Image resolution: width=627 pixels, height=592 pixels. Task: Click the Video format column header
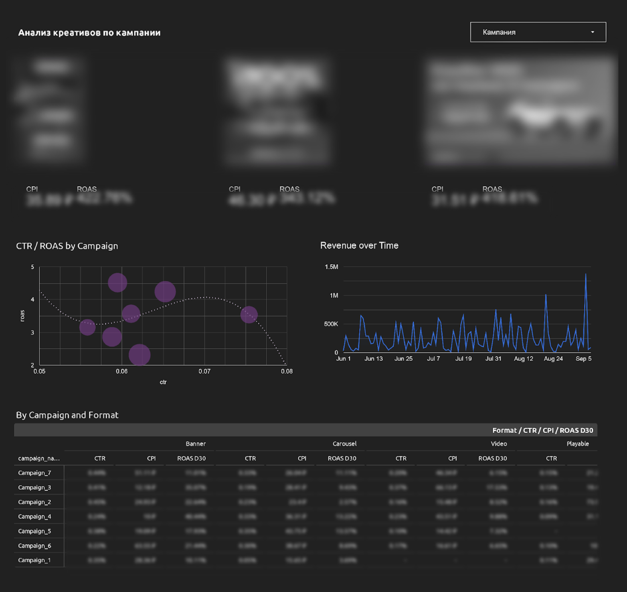tap(499, 444)
